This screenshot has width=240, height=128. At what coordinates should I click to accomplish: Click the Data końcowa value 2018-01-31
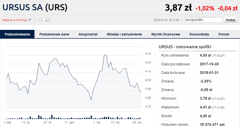coord(209,73)
